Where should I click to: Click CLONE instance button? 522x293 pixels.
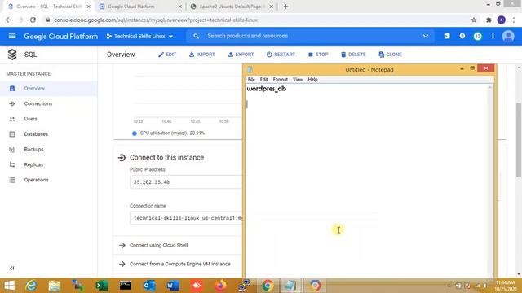pos(390,55)
